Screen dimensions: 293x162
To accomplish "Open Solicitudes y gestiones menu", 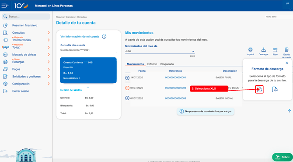I will click(26, 76).
